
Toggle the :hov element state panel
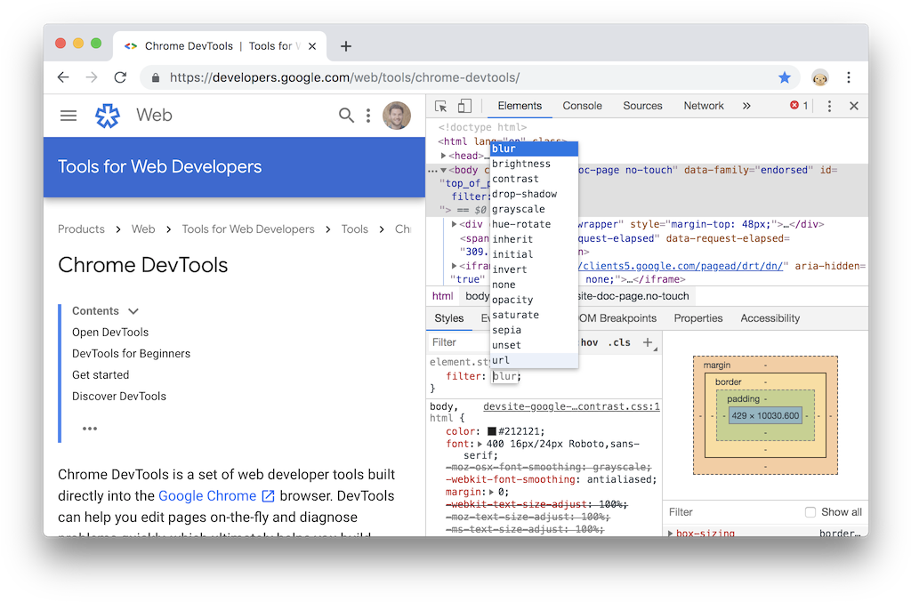pyautogui.click(x=589, y=342)
